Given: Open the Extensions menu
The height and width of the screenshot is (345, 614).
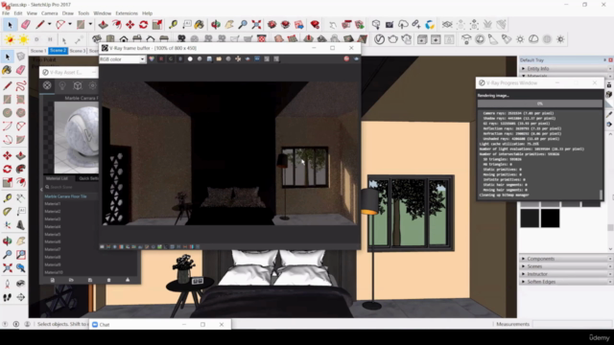Looking at the screenshot, I should coord(127,13).
